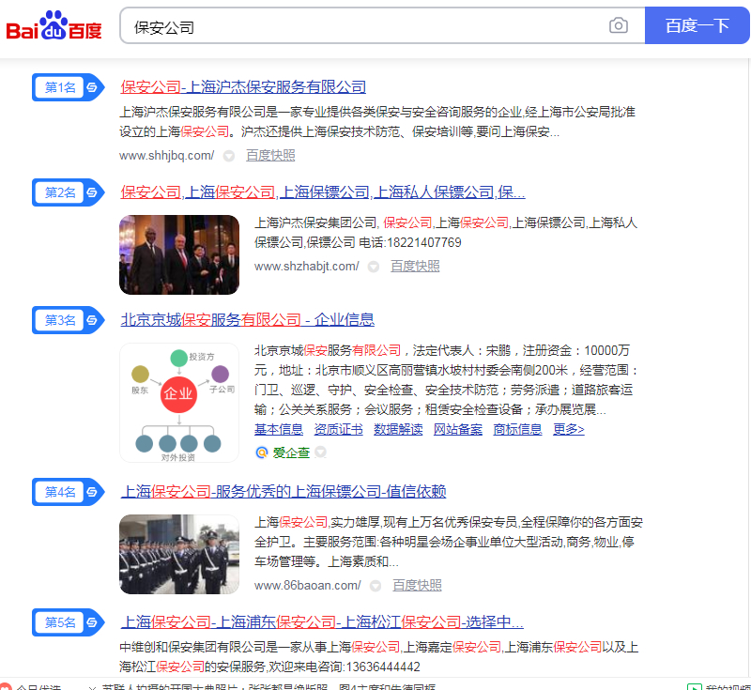751x690 pixels.
Task: Click the 商标信息 sublink
Action: click(518, 430)
